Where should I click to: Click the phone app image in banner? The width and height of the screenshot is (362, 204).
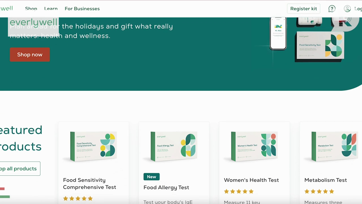point(278,33)
